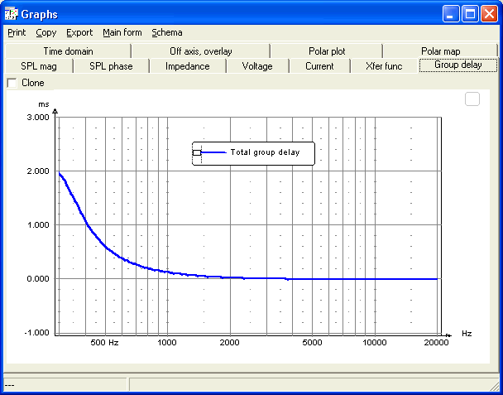Open the Copy menu

pos(46,32)
